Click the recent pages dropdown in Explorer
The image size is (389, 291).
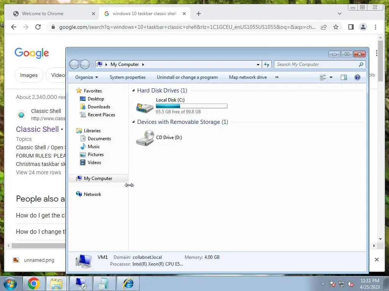(92, 64)
